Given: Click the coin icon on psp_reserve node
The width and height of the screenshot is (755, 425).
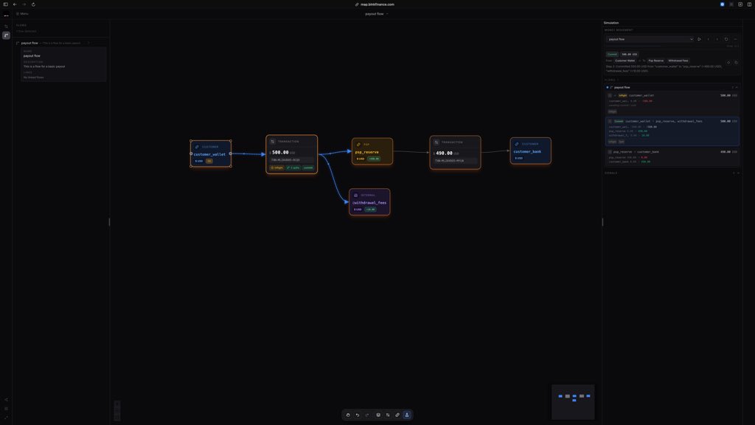Looking at the screenshot, I should [358, 145].
